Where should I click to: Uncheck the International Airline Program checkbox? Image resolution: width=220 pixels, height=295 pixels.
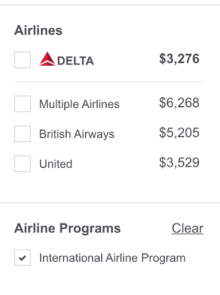coord(22,258)
